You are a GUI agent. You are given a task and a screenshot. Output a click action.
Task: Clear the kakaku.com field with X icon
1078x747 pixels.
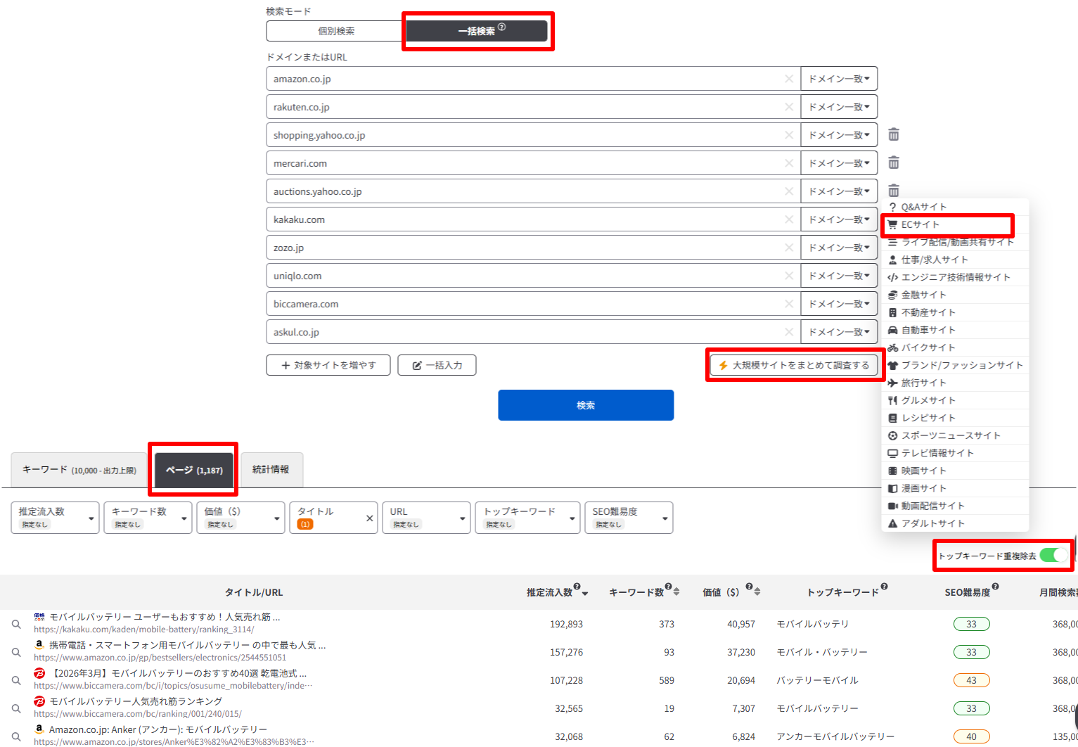(x=789, y=219)
